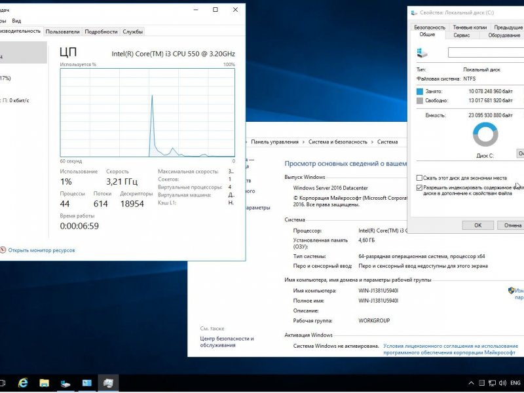Click the shield icon for changing settings

pos(511,290)
